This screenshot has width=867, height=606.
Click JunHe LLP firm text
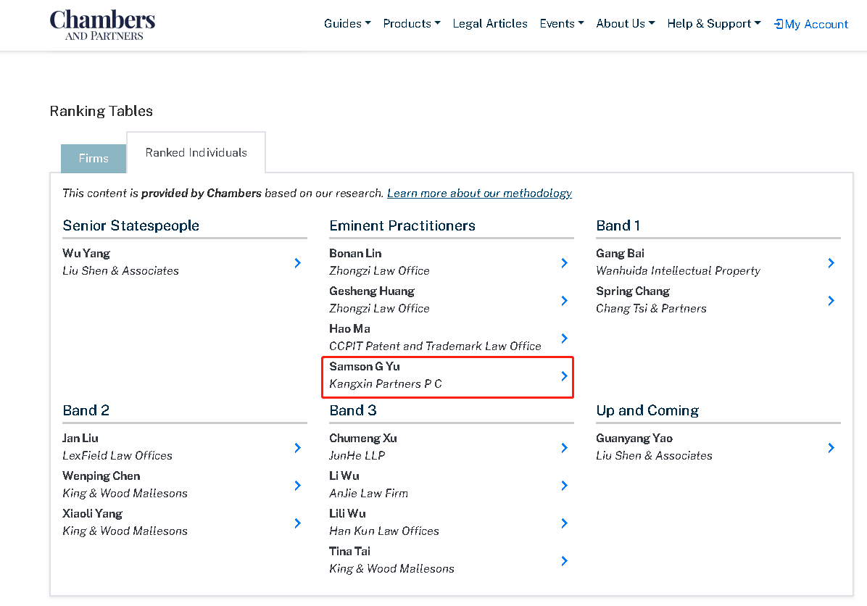(357, 456)
